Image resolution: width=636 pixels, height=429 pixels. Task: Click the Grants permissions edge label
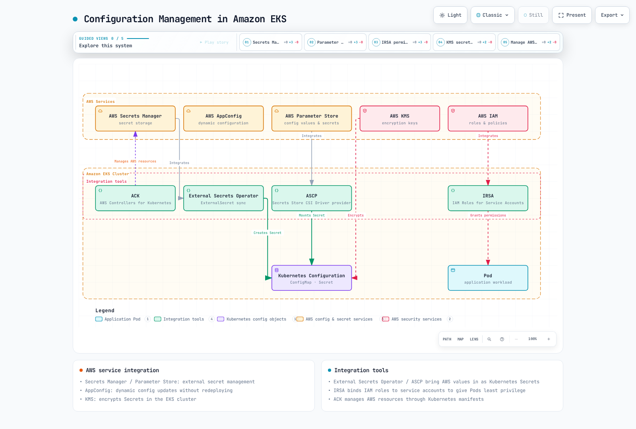[488, 215]
